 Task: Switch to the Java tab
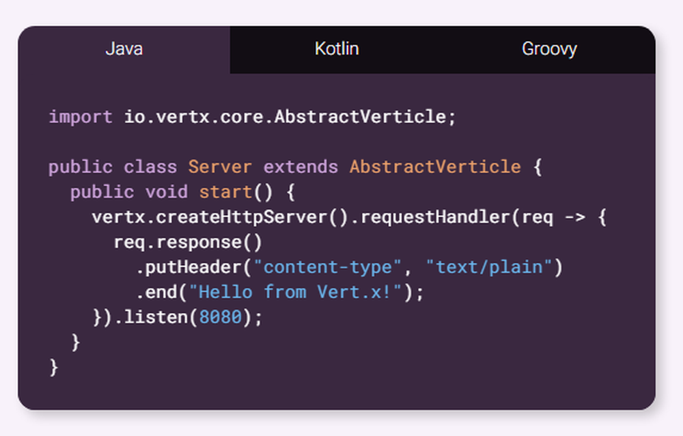pyautogui.click(x=124, y=49)
